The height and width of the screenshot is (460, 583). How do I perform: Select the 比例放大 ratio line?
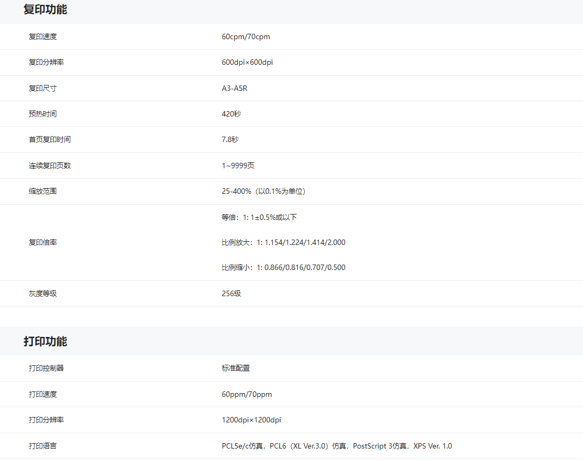[x=283, y=242]
